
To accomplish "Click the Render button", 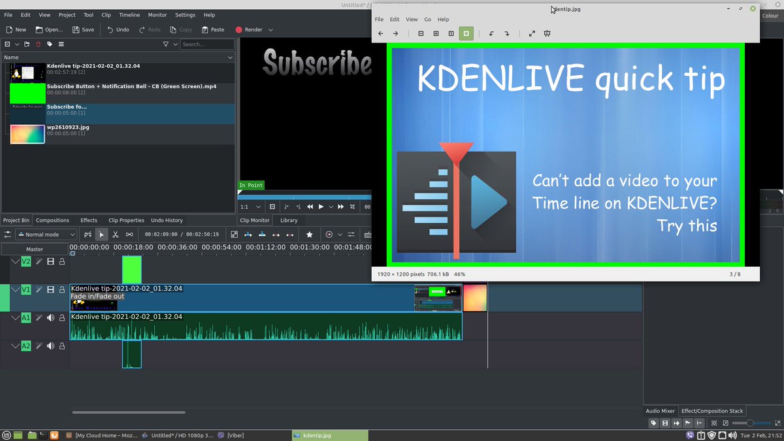I will [249, 29].
